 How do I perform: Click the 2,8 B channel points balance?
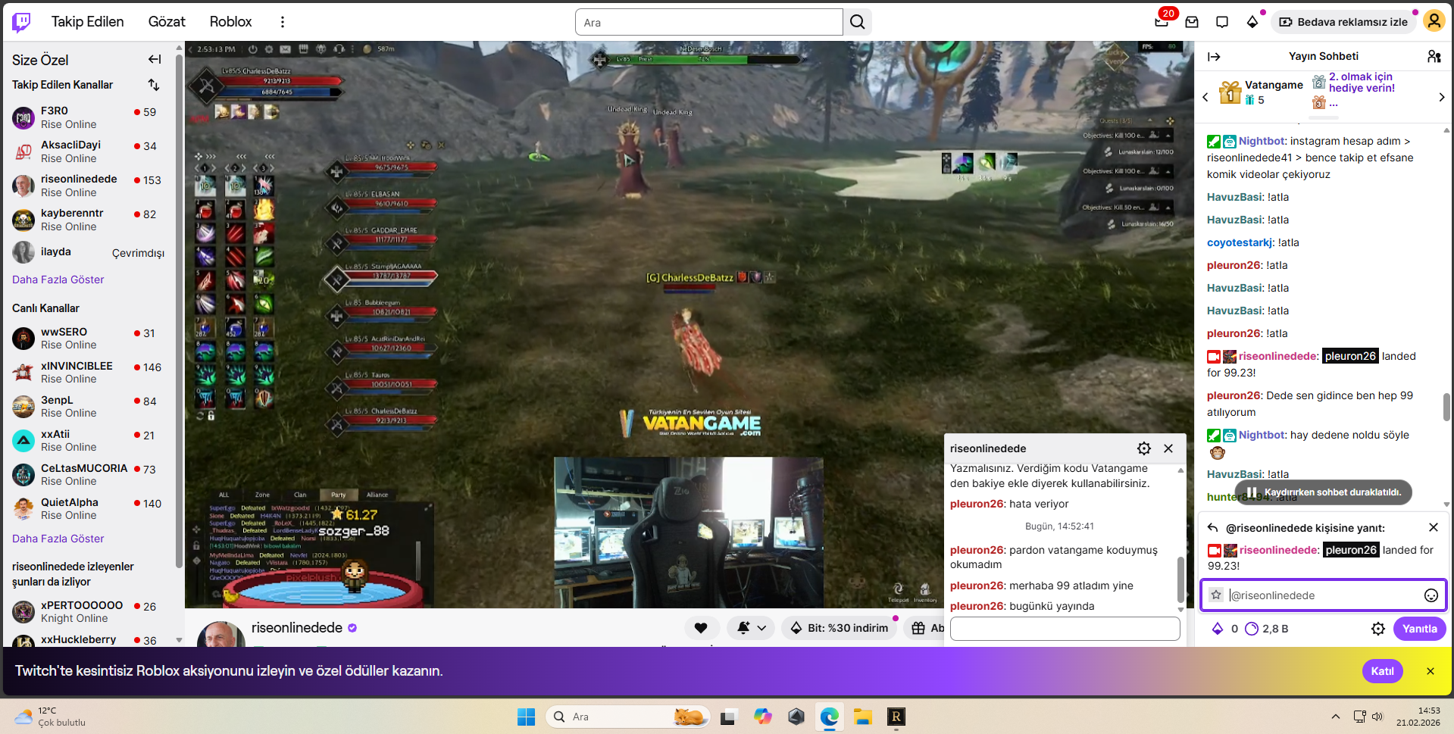1267,629
